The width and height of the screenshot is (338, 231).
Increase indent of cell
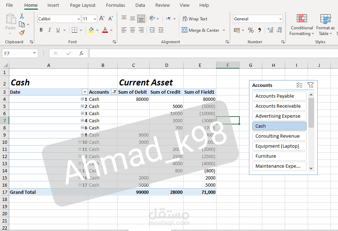(161, 30)
